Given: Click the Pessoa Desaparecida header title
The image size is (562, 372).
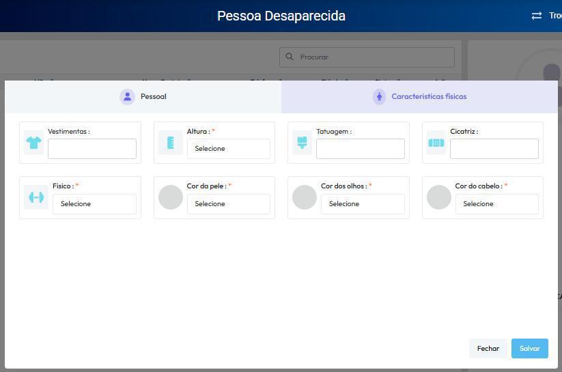Looking at the screenshot, I should tap(281, 16).
